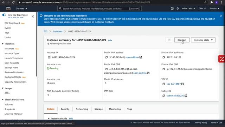This screenshot has width=225, height=127.
Task: Click external link icon next to VPC ID
Action: pos(182,84)
